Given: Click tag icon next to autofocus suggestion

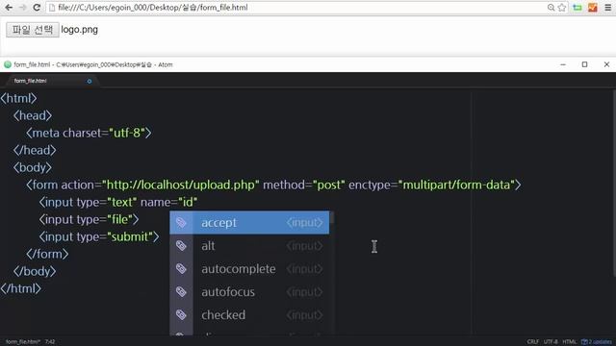Looking at the screenshot, I should pos(181,292).
